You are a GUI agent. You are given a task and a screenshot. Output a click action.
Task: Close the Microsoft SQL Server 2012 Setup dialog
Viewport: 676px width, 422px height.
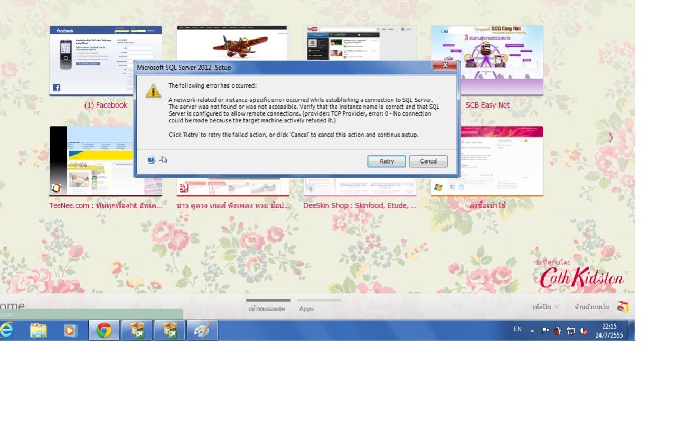[x=445, y=65]
